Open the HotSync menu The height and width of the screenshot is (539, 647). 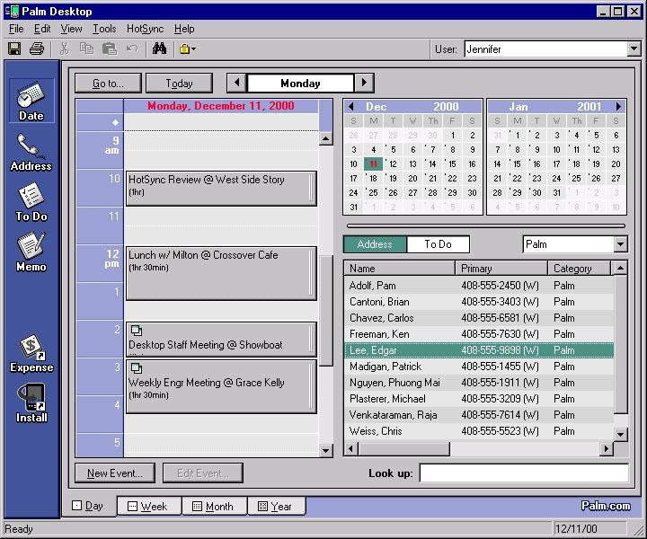[145, 29]
